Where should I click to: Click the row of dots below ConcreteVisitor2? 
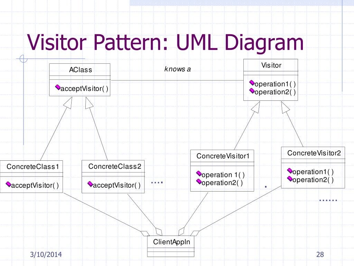(x=328, y=200)
